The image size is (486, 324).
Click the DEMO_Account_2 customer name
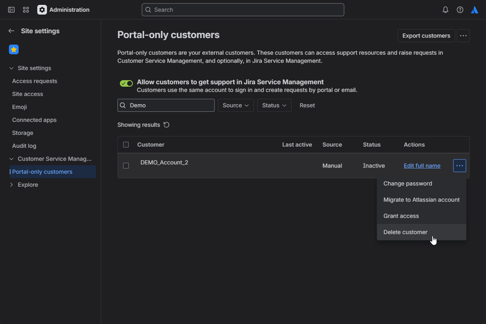coord(164,162)
